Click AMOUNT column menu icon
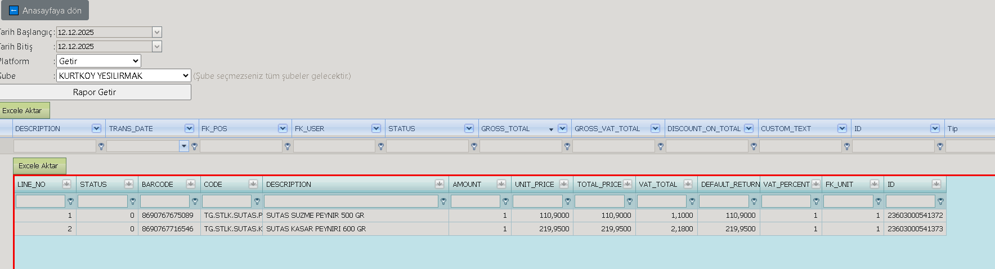 (x=501, y=184)
